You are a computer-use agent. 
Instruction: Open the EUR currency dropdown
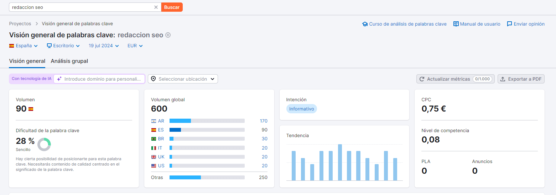(x=135, y=46)
